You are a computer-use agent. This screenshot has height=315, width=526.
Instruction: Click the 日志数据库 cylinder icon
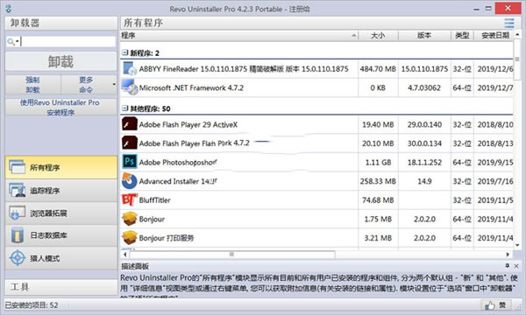[x=18, y=235]
